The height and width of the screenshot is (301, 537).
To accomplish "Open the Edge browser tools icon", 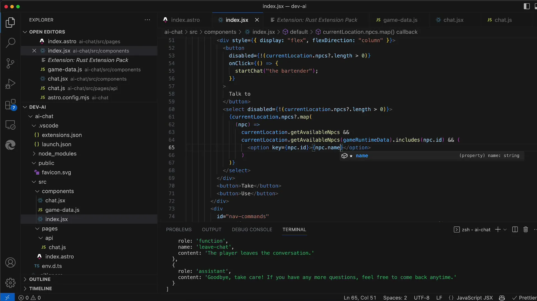I will (x=10, y=145).
